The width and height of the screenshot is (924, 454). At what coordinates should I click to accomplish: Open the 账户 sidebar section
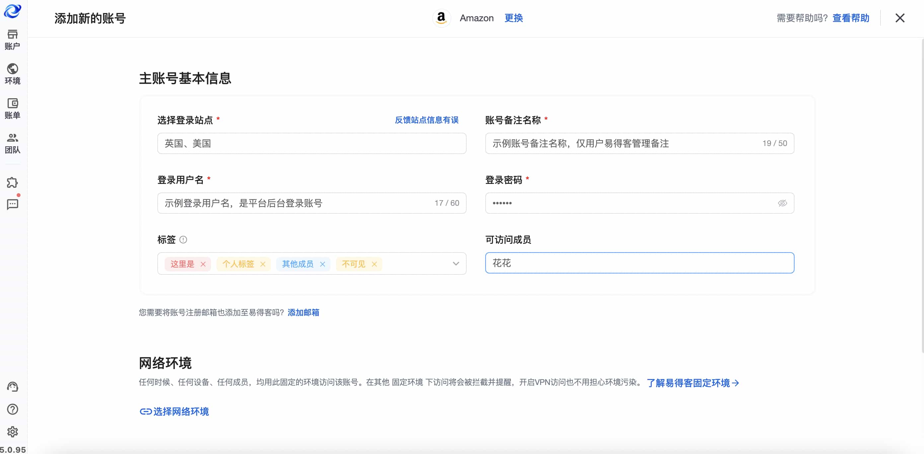pos(13,40)
